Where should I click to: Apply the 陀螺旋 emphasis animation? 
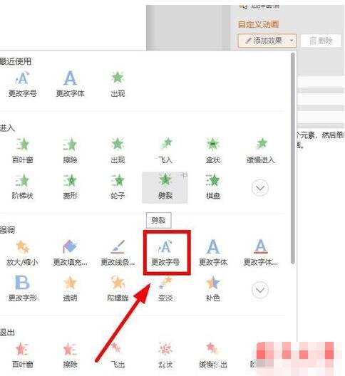pos(118,289)
